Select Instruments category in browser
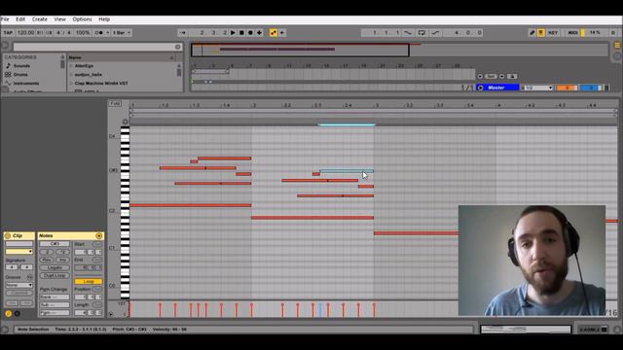 coord(26,84)
